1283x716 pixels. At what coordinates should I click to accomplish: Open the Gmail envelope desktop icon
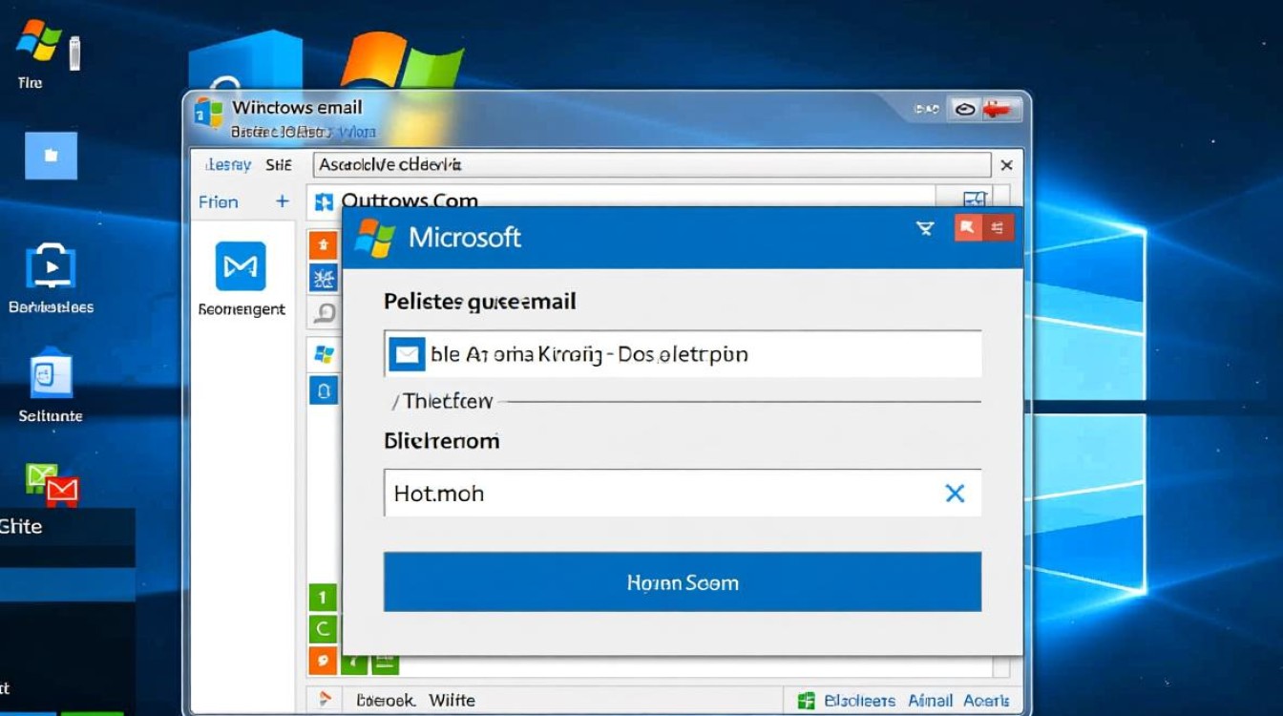53,485
